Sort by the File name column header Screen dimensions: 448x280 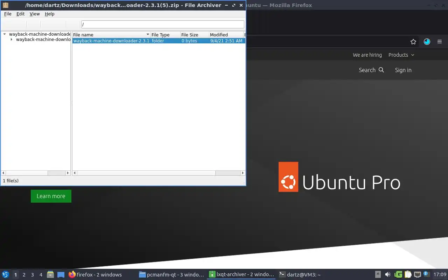click(x=111, y=35)
